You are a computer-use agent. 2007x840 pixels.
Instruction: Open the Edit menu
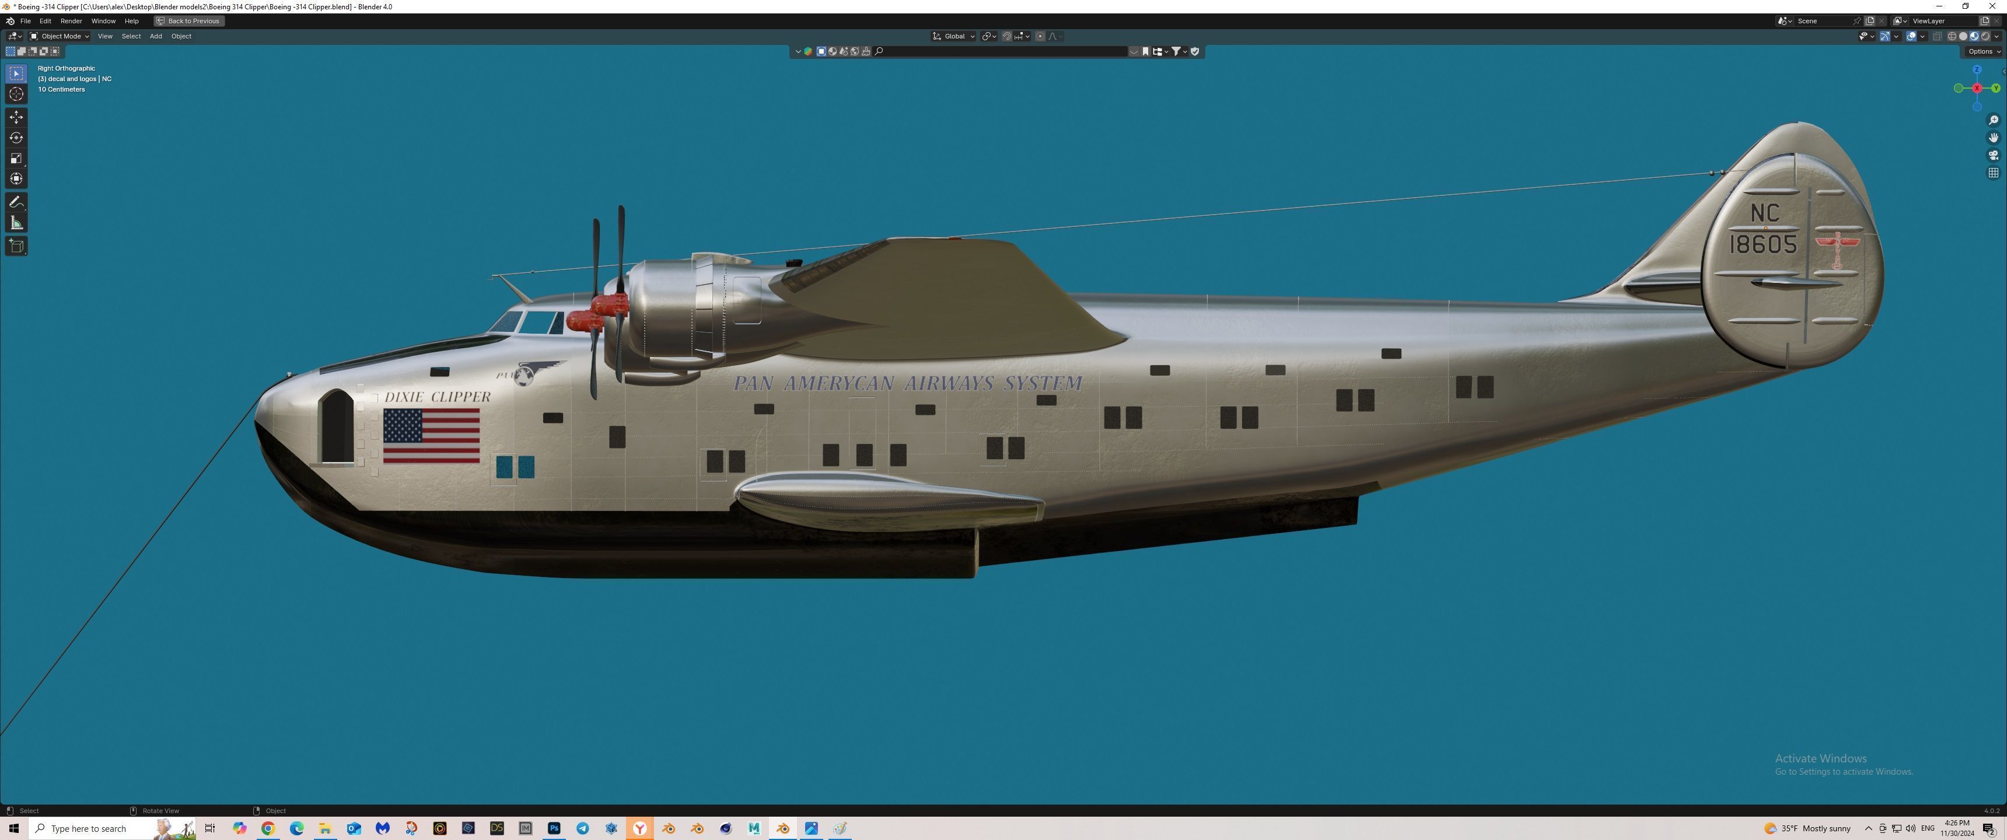tap(45, 21)
